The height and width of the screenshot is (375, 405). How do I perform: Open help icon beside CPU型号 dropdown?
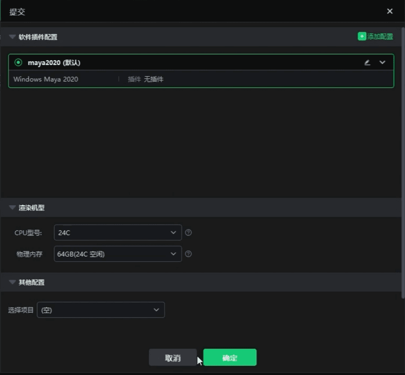tap(189, 233)
